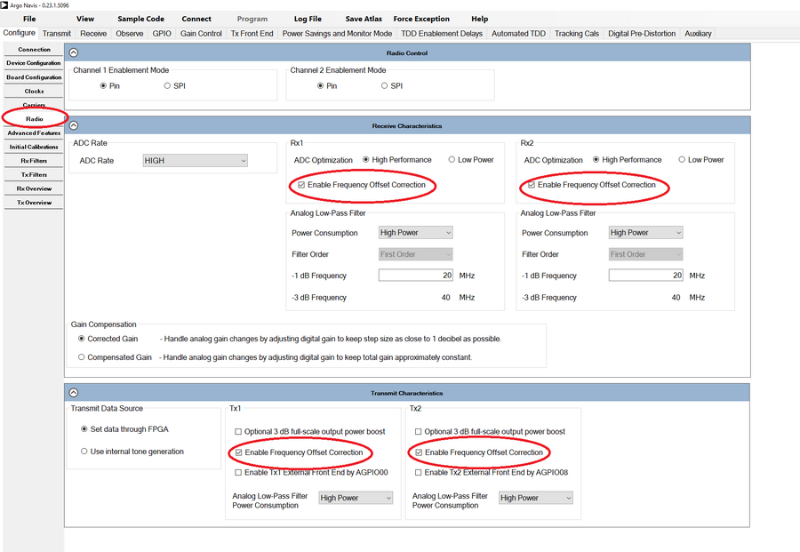Open the Connect menu
The width and height of the screenshot is (800, 552).
[x=196, y=19]
